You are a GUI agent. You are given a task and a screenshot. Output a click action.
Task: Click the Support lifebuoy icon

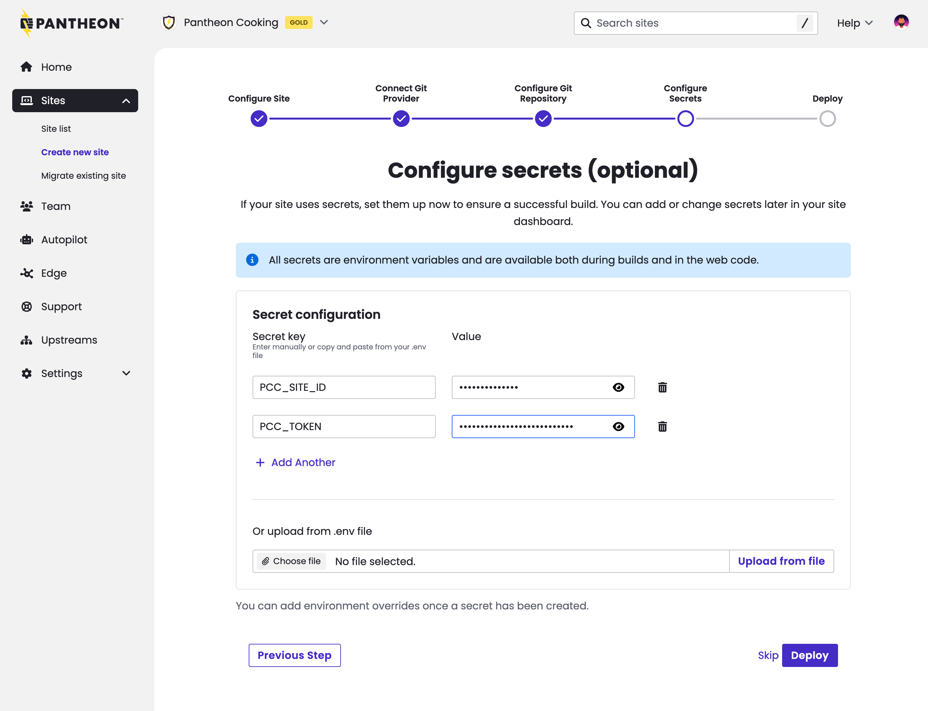click(27, 306)
